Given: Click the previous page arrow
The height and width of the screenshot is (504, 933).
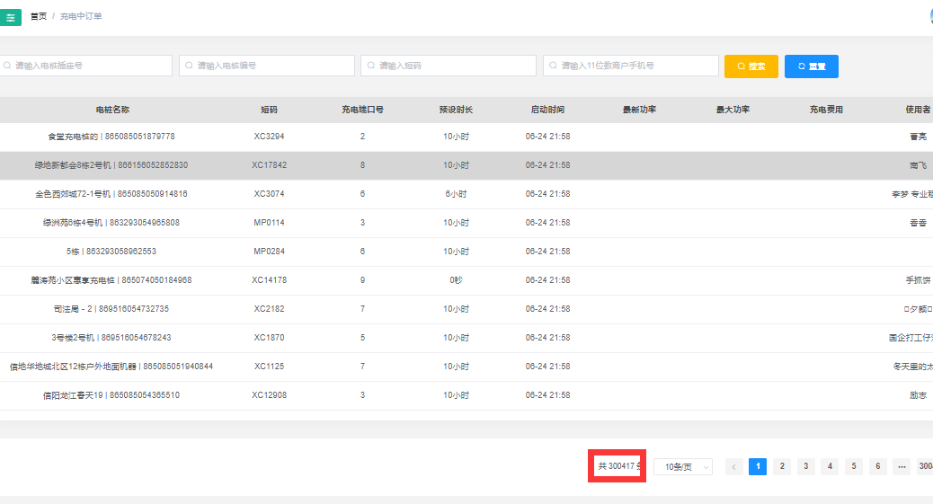Looking at the screenshot, I should 734,466.
